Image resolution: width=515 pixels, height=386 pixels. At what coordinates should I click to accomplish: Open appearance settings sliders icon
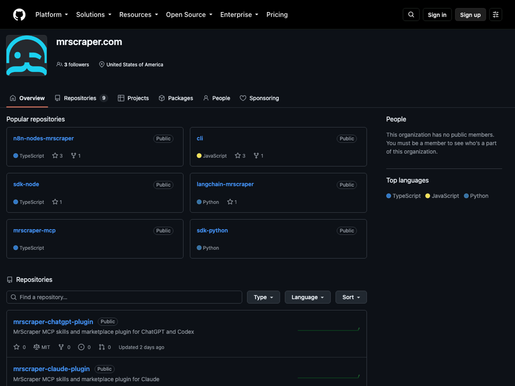coord(495,15)
